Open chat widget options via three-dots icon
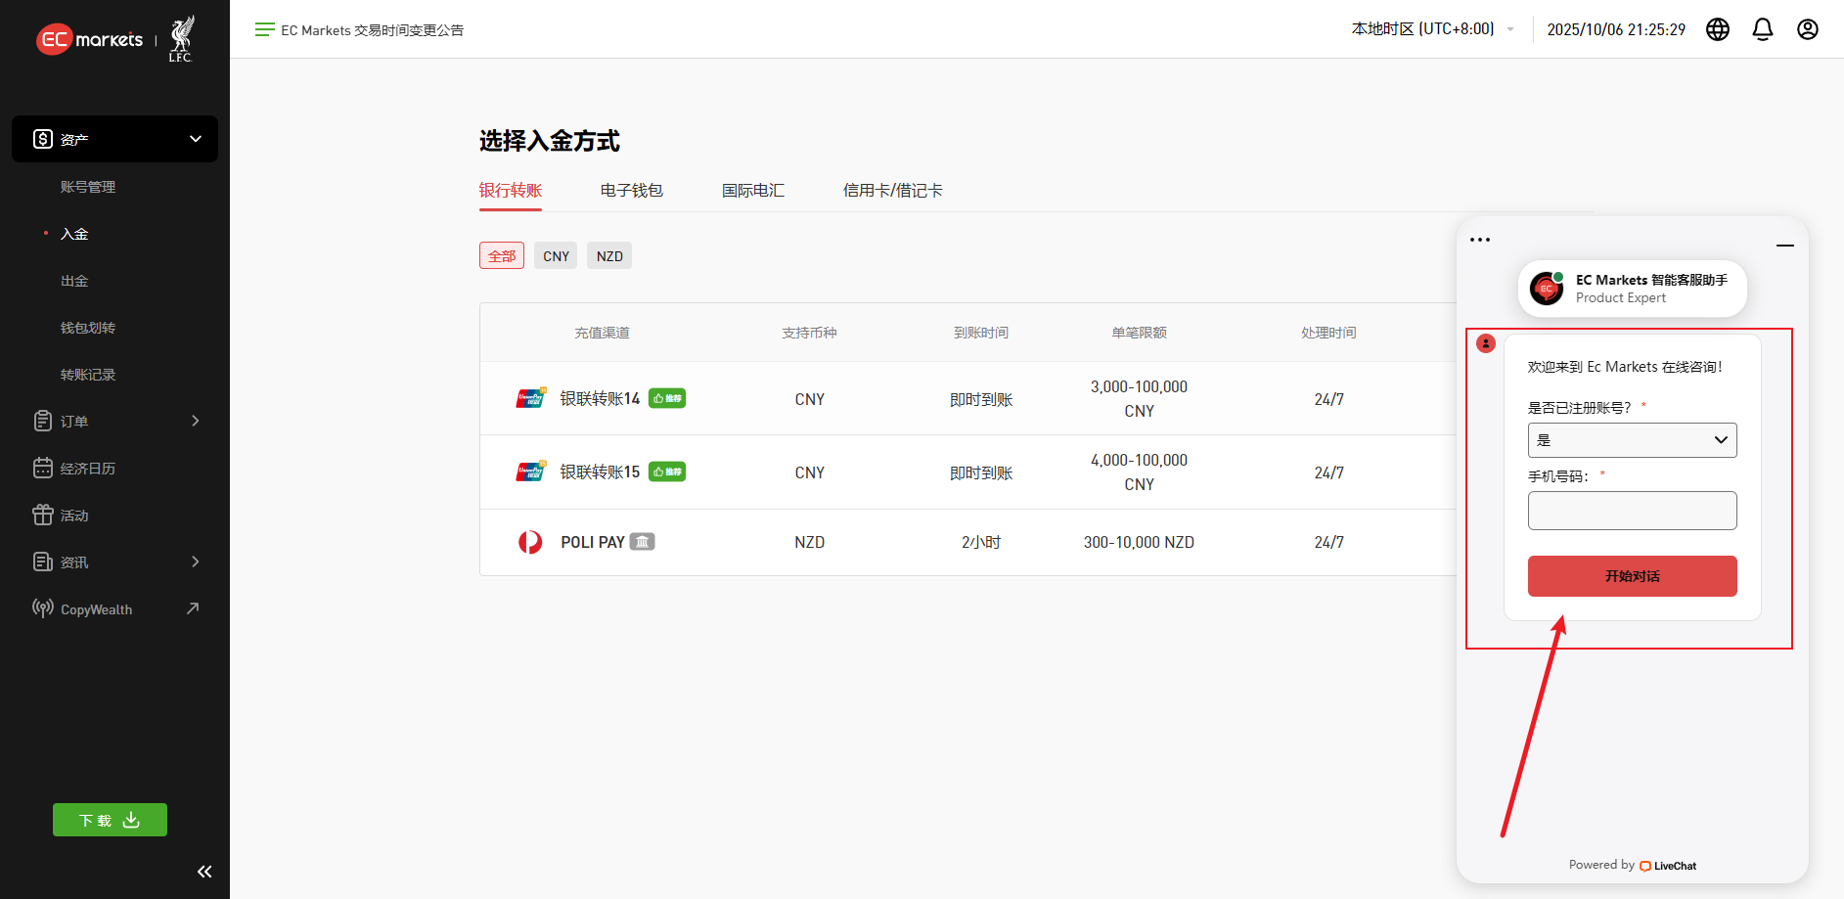The width and height of the screenshot is (1844, 899). [x=1479, y=239]
